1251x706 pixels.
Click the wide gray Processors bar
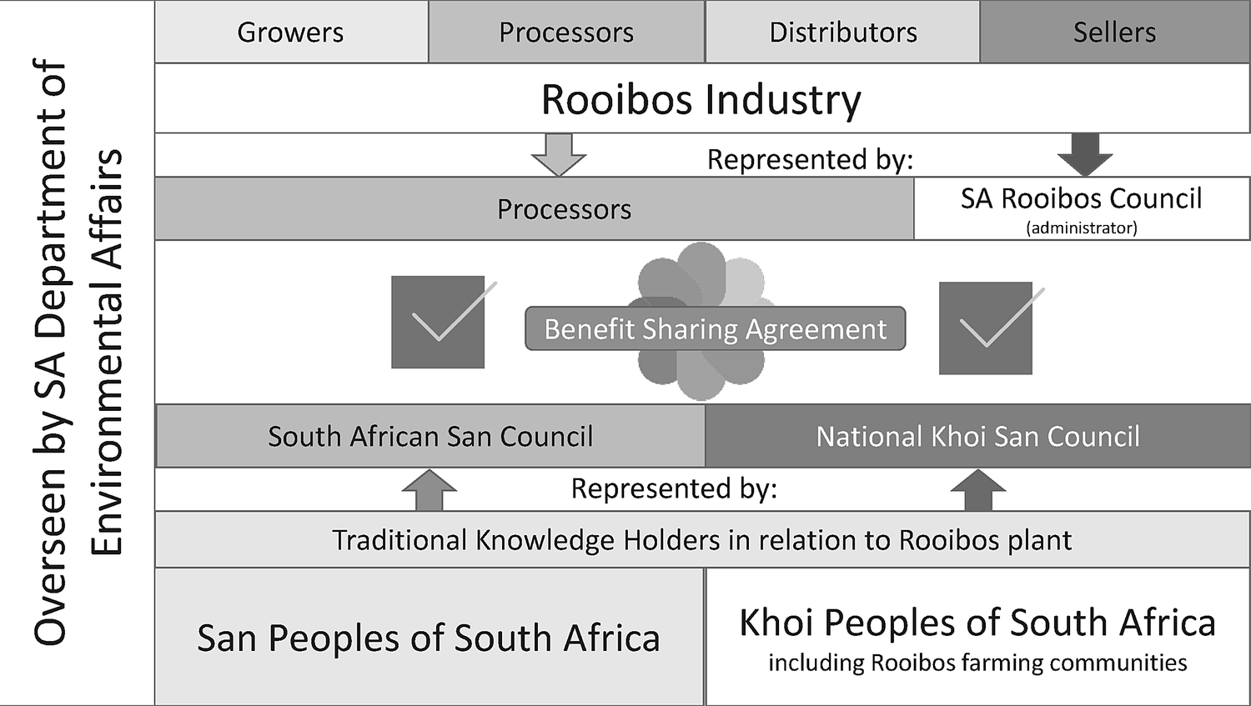tap(534, 209)
